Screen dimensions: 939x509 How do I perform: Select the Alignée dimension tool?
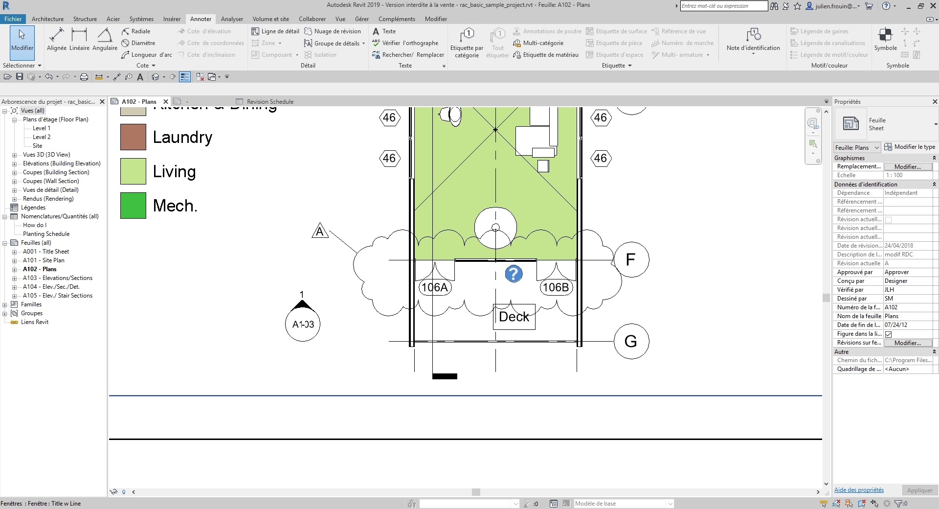click(56, 39)
